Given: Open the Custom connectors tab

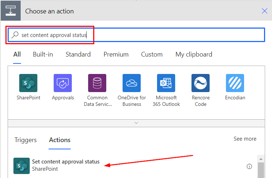Looking at the screenshot, I should (152, 54).
